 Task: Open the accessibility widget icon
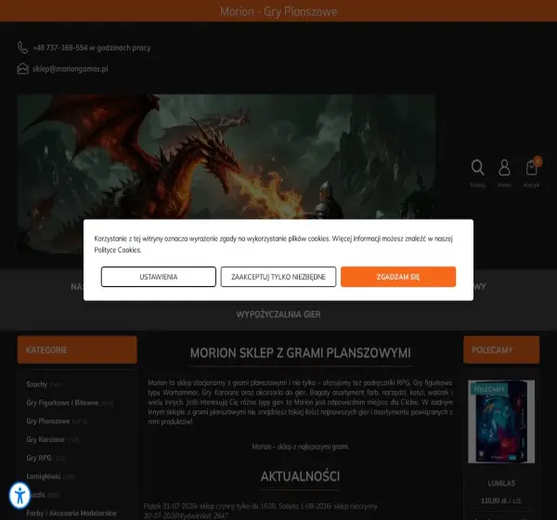pos(19,495)
